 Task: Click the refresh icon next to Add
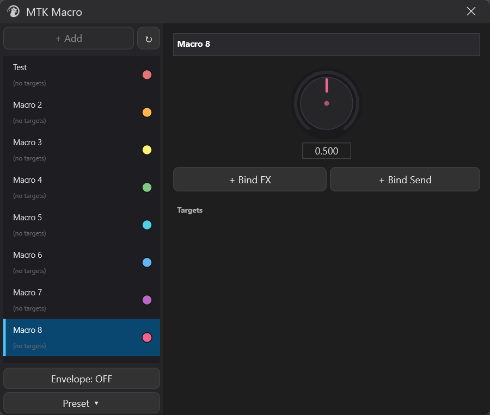click(149, 39)
